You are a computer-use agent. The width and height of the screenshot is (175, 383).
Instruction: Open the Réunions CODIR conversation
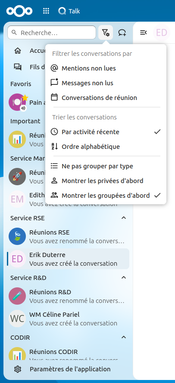coord(68,354)
